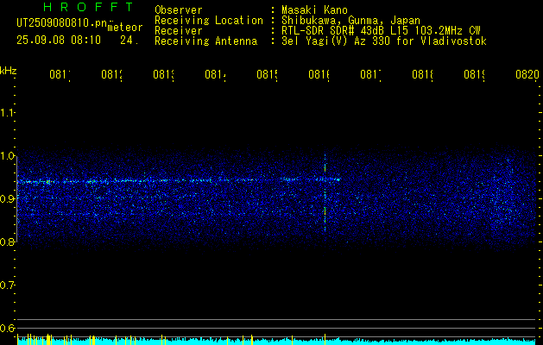543x345 pixels.
Task: Click the 0820 time axis label
Action: 527,74
